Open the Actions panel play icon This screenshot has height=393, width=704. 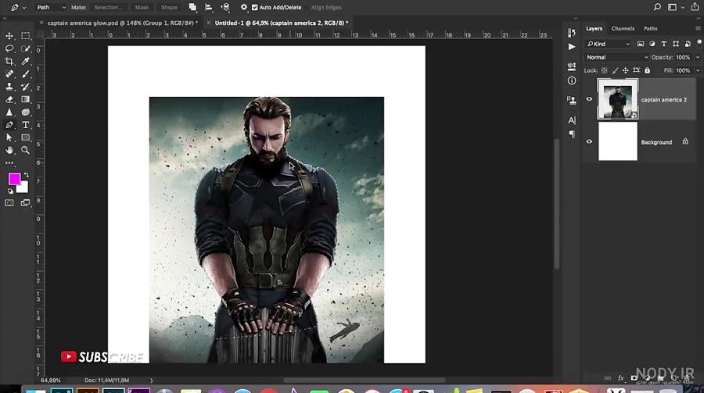pos(572,47)
